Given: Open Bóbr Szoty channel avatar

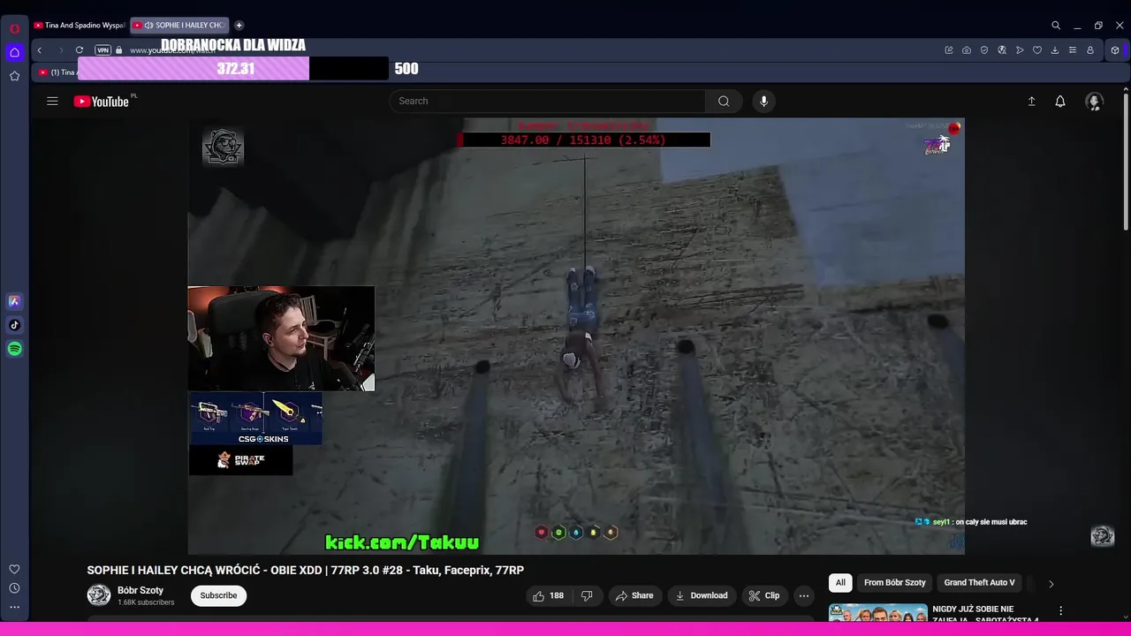Looking at the screenshot, I should click(99, 595).
